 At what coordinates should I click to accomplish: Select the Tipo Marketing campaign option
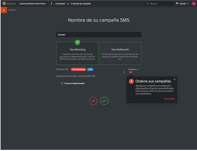(x=77, y=53)
